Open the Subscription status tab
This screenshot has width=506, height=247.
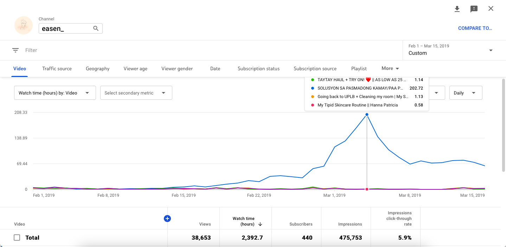point(258,69)
